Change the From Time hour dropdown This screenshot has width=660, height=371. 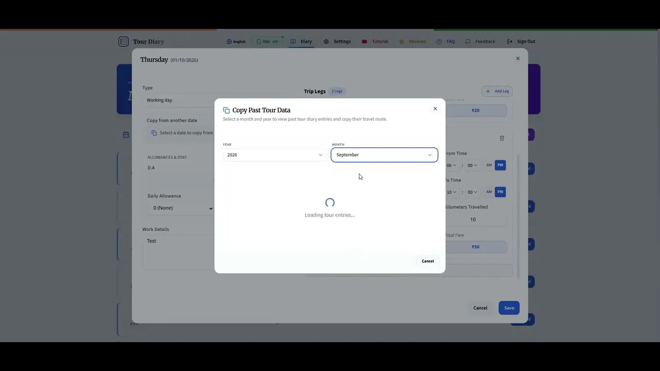pos(451,165)
